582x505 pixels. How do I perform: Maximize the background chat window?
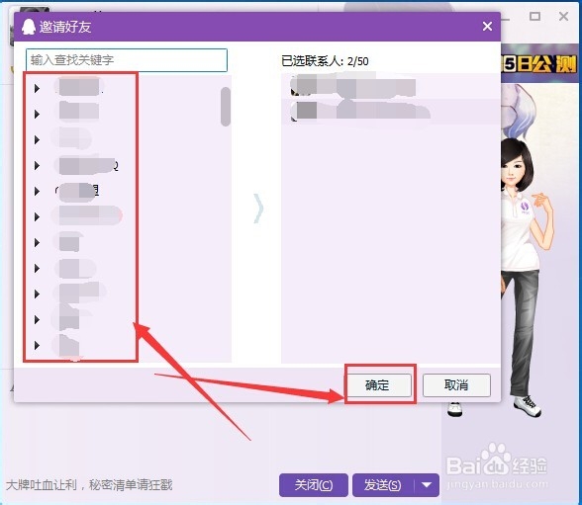coord(534,16)
